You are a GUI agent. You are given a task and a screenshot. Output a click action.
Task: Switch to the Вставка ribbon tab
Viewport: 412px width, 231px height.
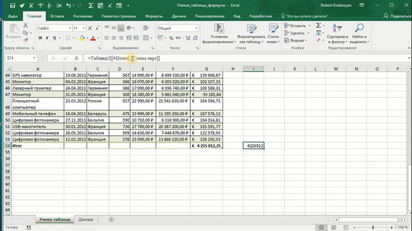click(57, 16)
